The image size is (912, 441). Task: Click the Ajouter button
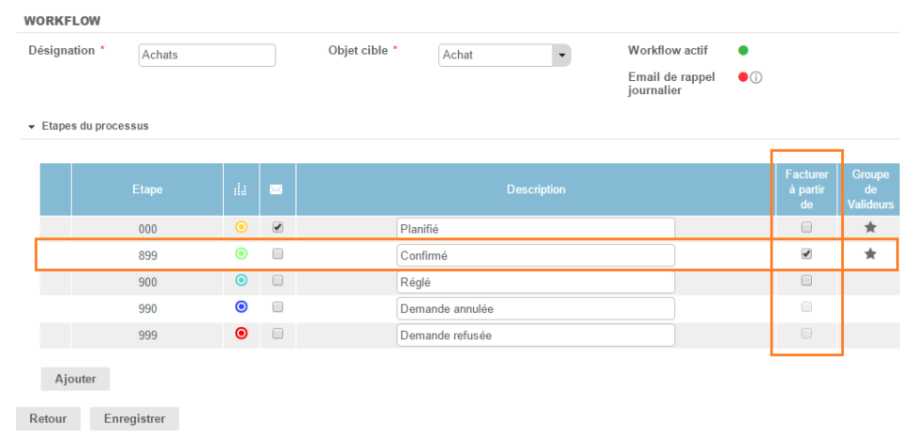click(x=76, y=378)
